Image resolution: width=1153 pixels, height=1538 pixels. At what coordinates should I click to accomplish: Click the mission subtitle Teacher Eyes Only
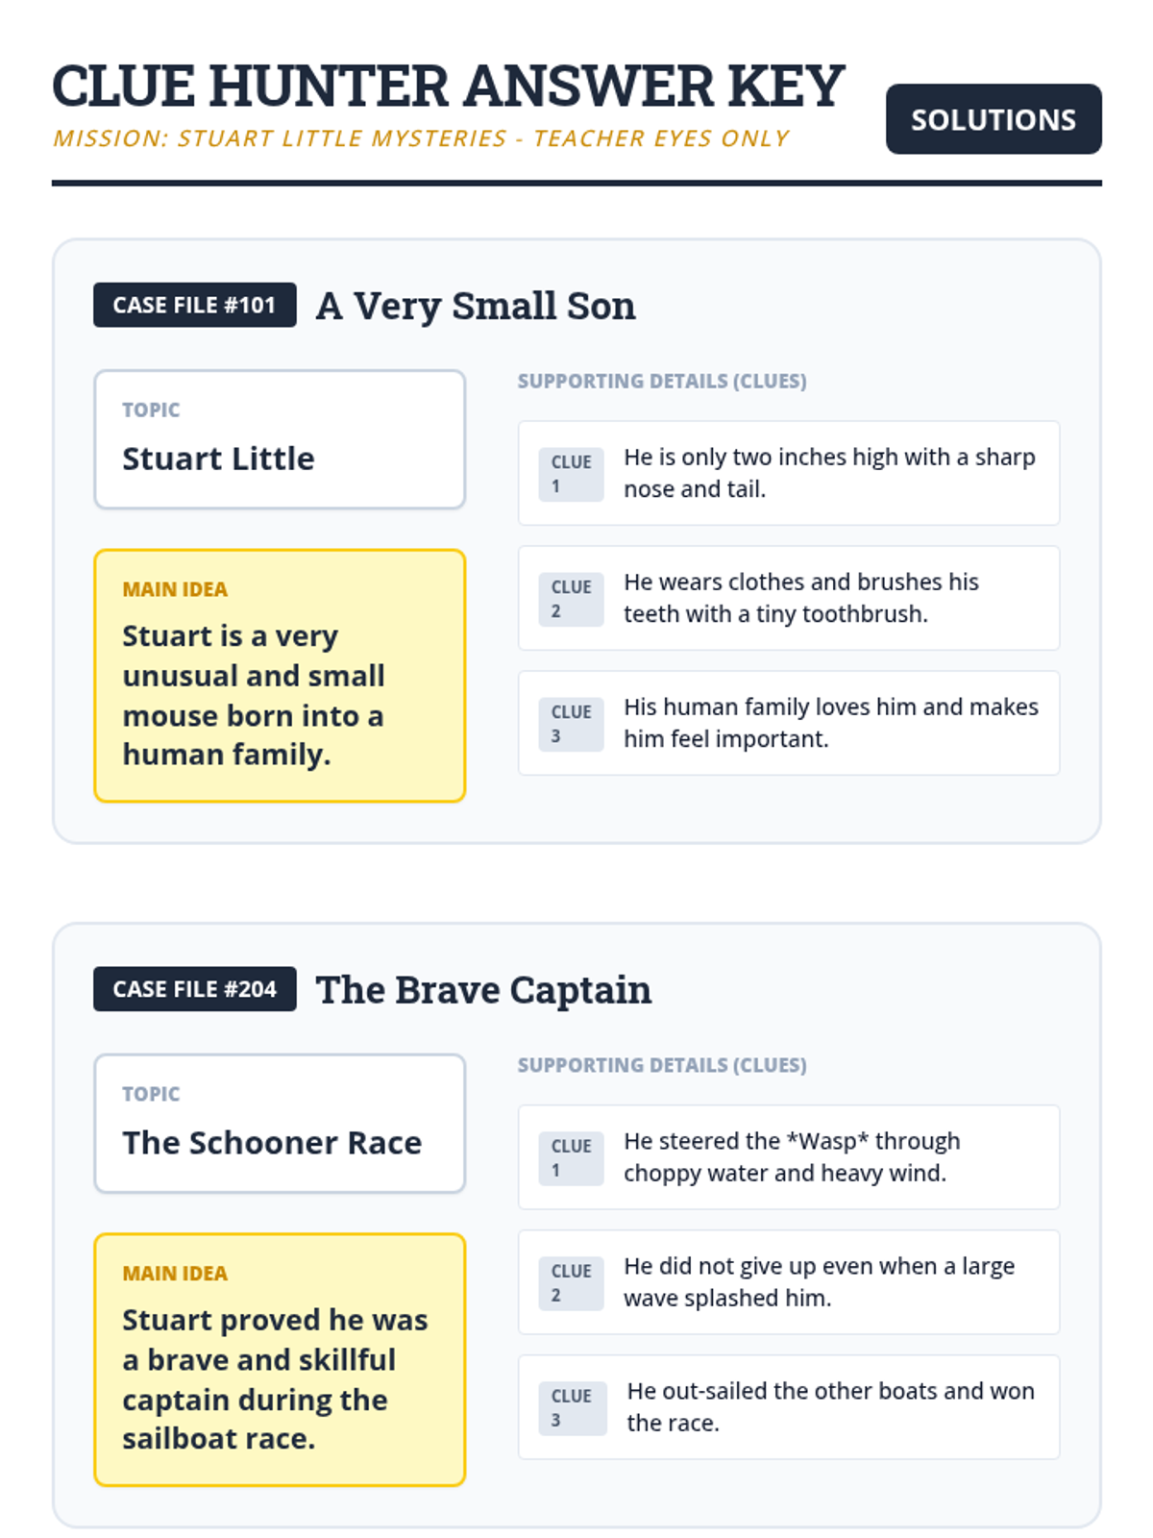[421, 138]
